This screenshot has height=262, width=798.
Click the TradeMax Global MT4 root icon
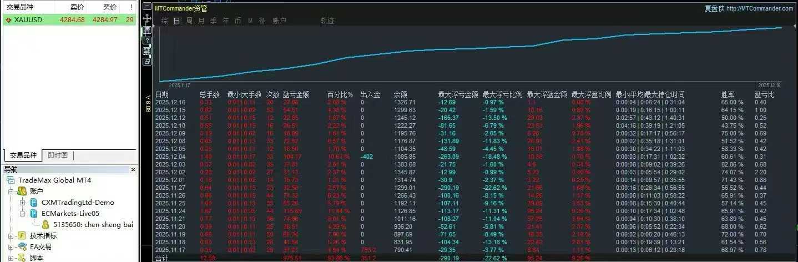pos(11,180)
